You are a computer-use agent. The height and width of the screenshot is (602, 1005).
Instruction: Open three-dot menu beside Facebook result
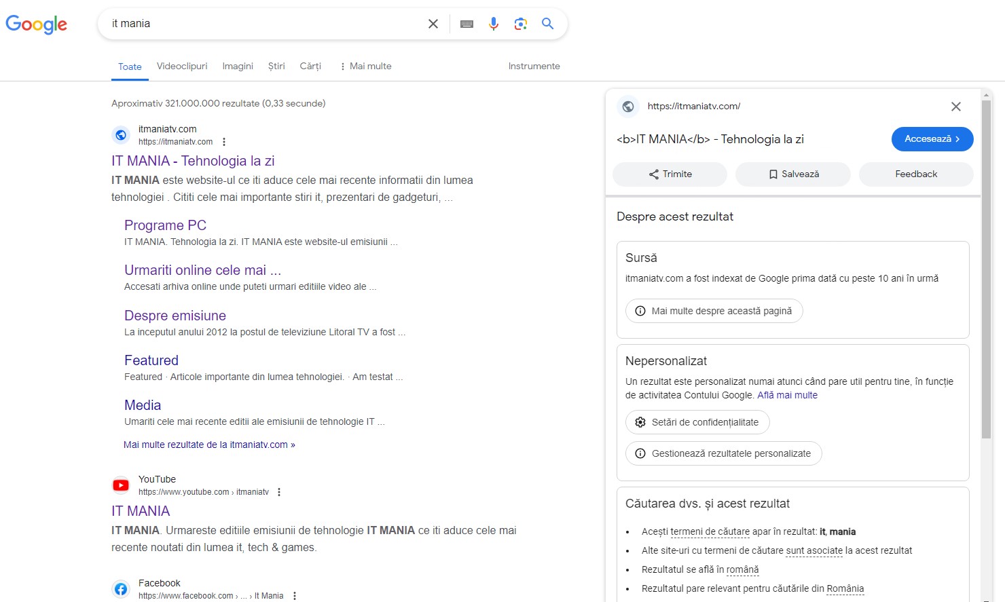pos(294,596)
